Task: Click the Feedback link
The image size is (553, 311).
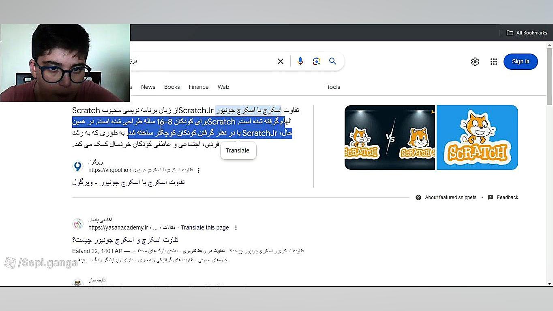Action: coord(508,197)
